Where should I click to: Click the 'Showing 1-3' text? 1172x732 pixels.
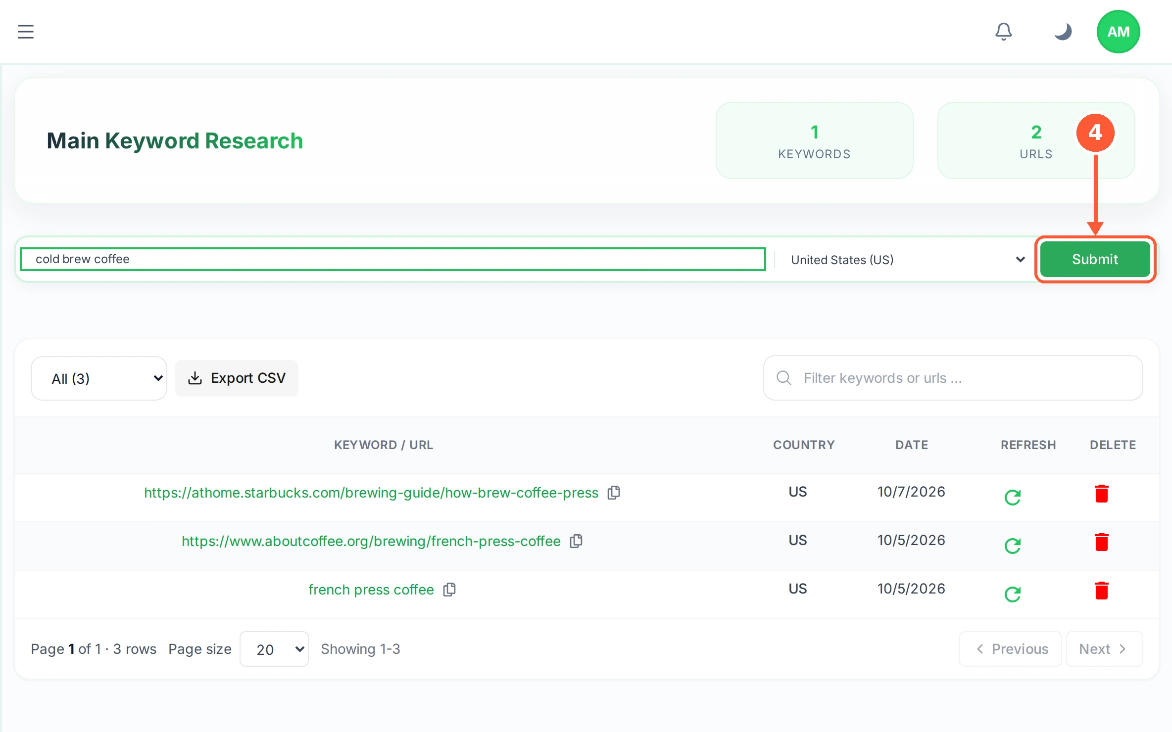[360, 649]
